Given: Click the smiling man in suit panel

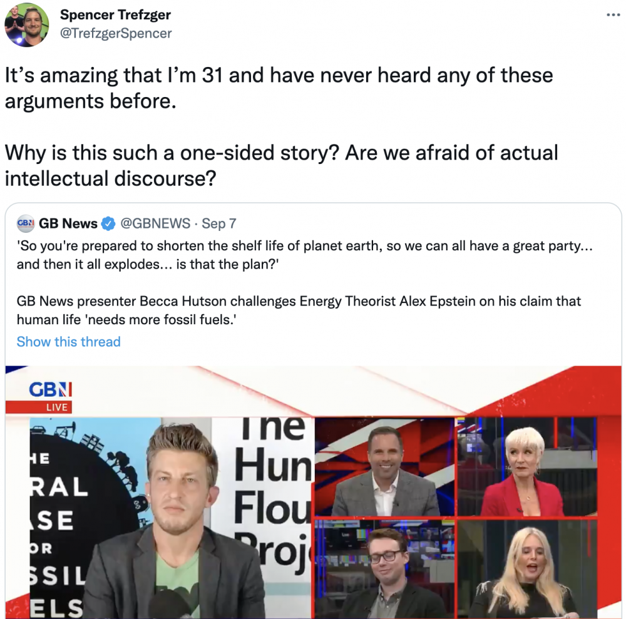Looking at the screenshot, I should [x=385, y=467].
